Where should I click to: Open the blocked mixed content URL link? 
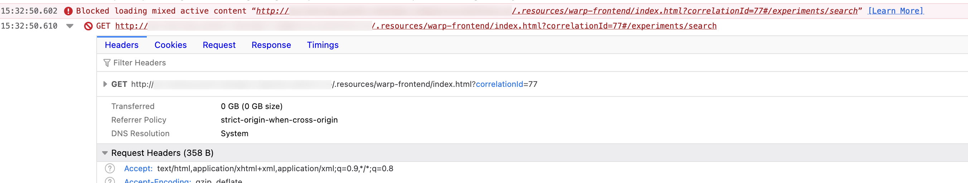[x=684, y=11]
